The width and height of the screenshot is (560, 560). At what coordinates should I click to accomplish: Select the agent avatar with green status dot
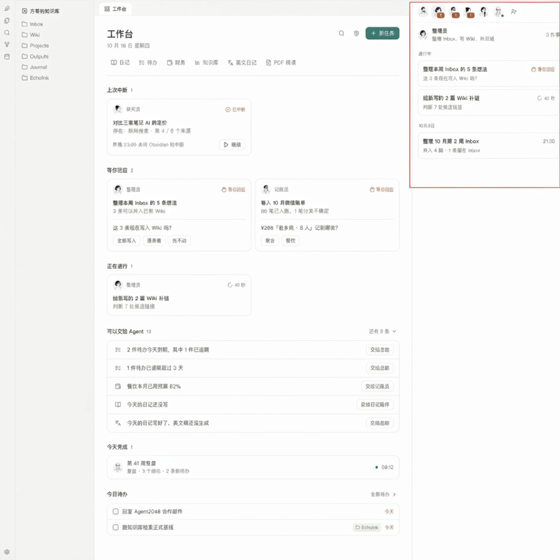pos(498,12)
